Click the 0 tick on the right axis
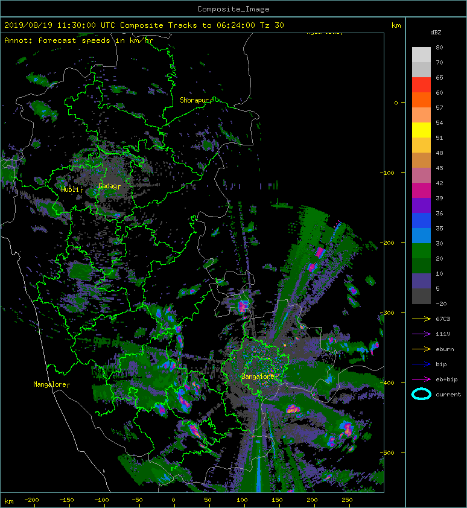467x508 pixels. [x=396, y=103]
